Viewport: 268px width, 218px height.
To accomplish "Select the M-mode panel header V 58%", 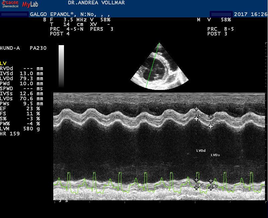I will (x=218, y=19).
